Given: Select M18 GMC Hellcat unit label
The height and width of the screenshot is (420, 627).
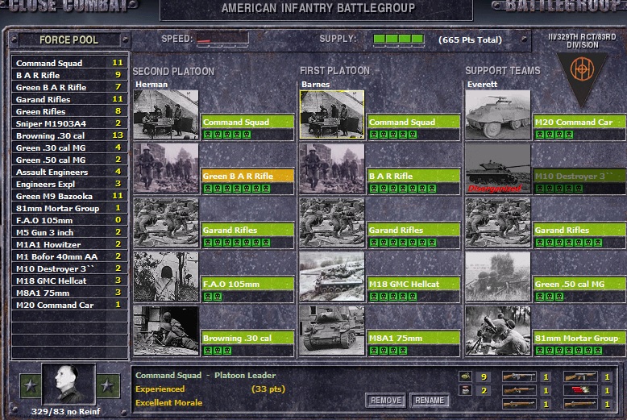Looking at the screenshot, I should tap(413, 284).
